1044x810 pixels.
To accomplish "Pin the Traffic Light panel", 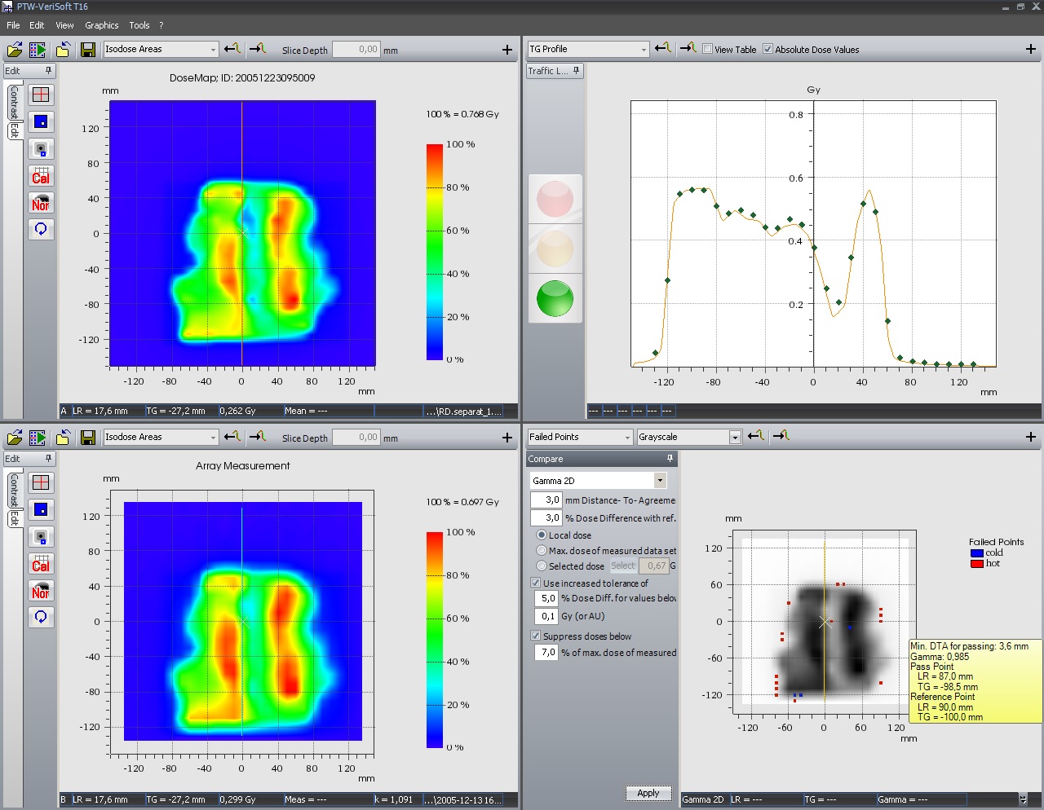I will click(577, 71).
